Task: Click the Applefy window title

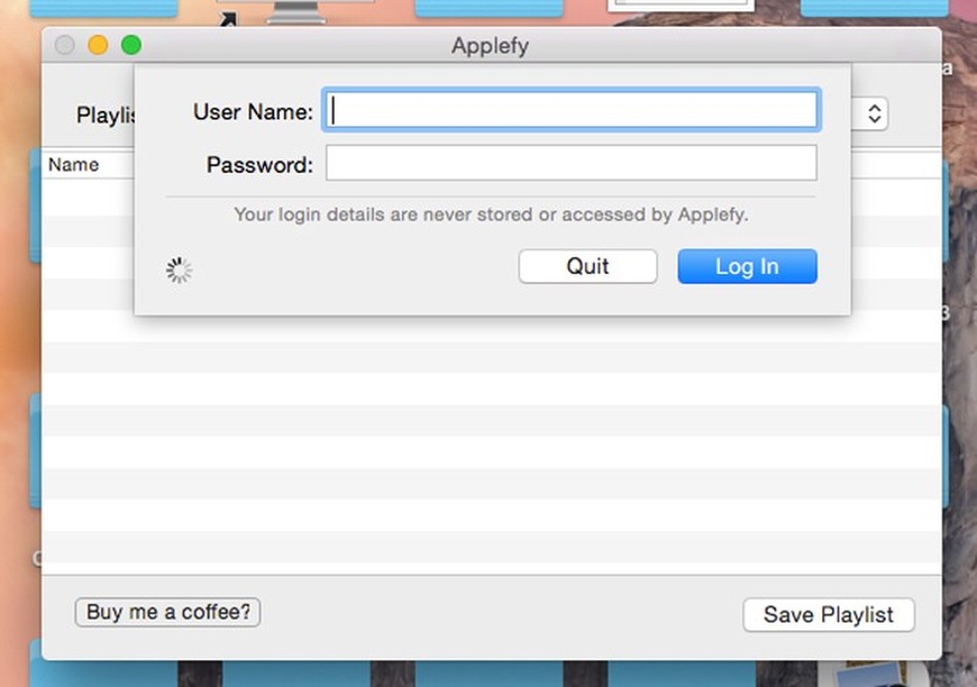Action: tap(489, 46)
